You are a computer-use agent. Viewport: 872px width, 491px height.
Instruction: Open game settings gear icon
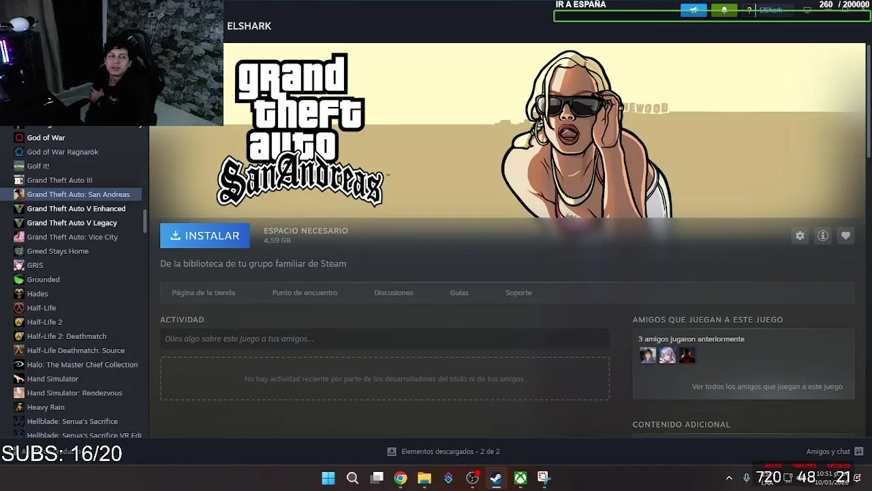pos(800,236)
